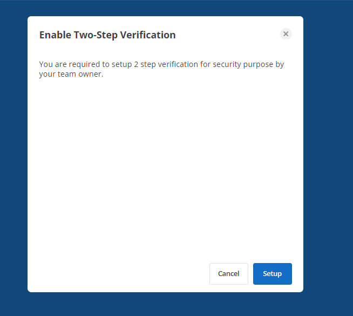
Task: Dismiss the dialog using the round X icon
Action: point(286,34)
